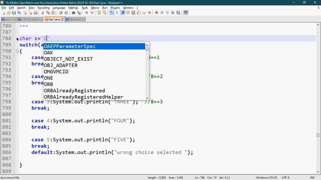Click the Open file toolbar icon
321x180 pixels.
point(9,12)
